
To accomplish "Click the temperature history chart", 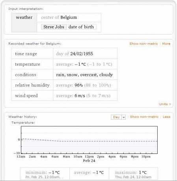I will click(x=89, y=140).
